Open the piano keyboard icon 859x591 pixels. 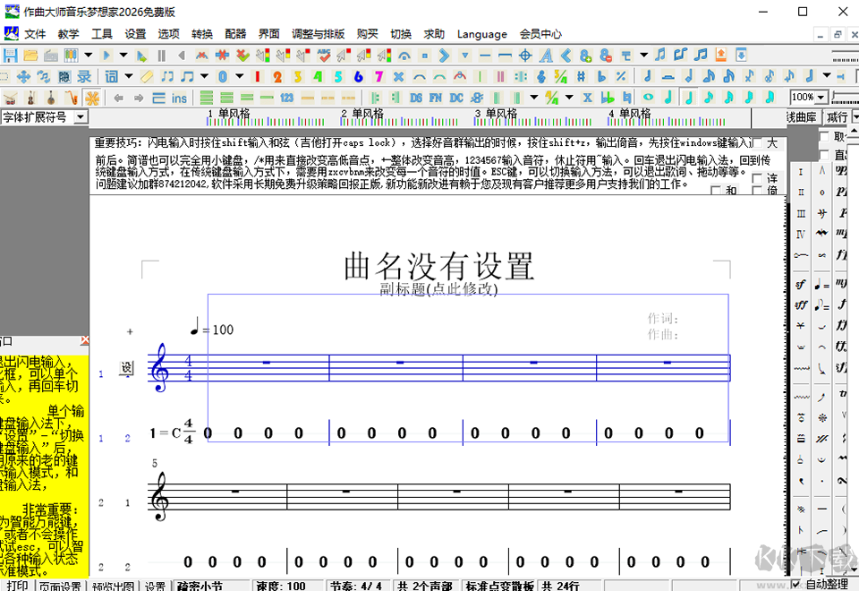coord(72,56)
